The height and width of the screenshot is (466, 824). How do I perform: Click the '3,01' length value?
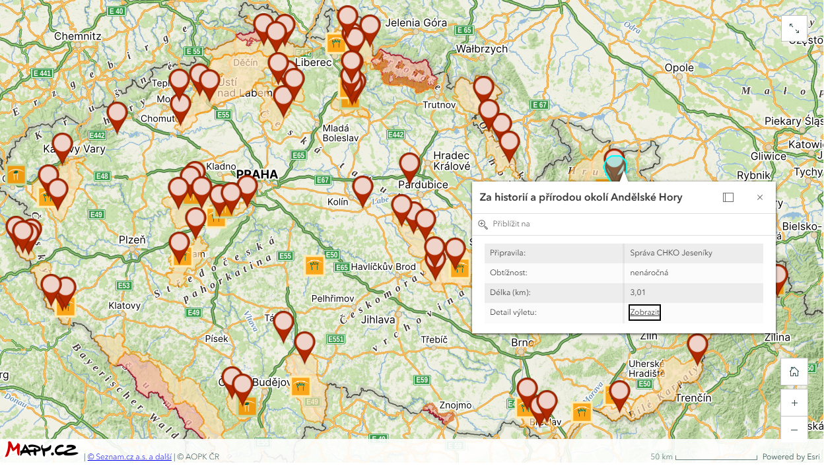(x=638, y=292)
